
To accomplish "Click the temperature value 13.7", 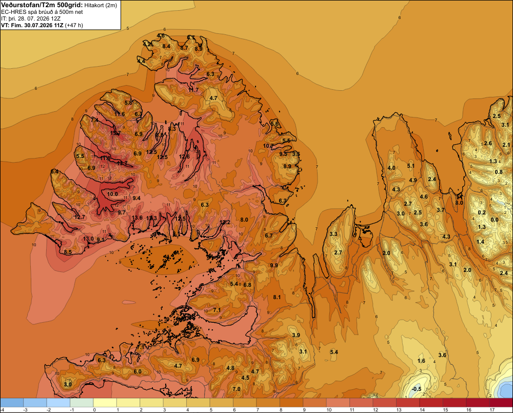I will (x=122, y=163).
